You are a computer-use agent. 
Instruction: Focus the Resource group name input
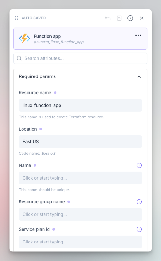tap(80, 214)
